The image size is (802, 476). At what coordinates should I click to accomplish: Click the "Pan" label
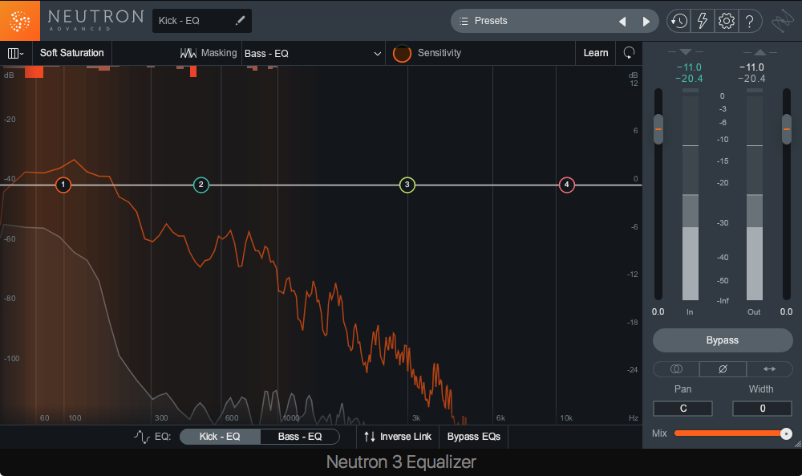pyautogui.click(x=683, y=389)
